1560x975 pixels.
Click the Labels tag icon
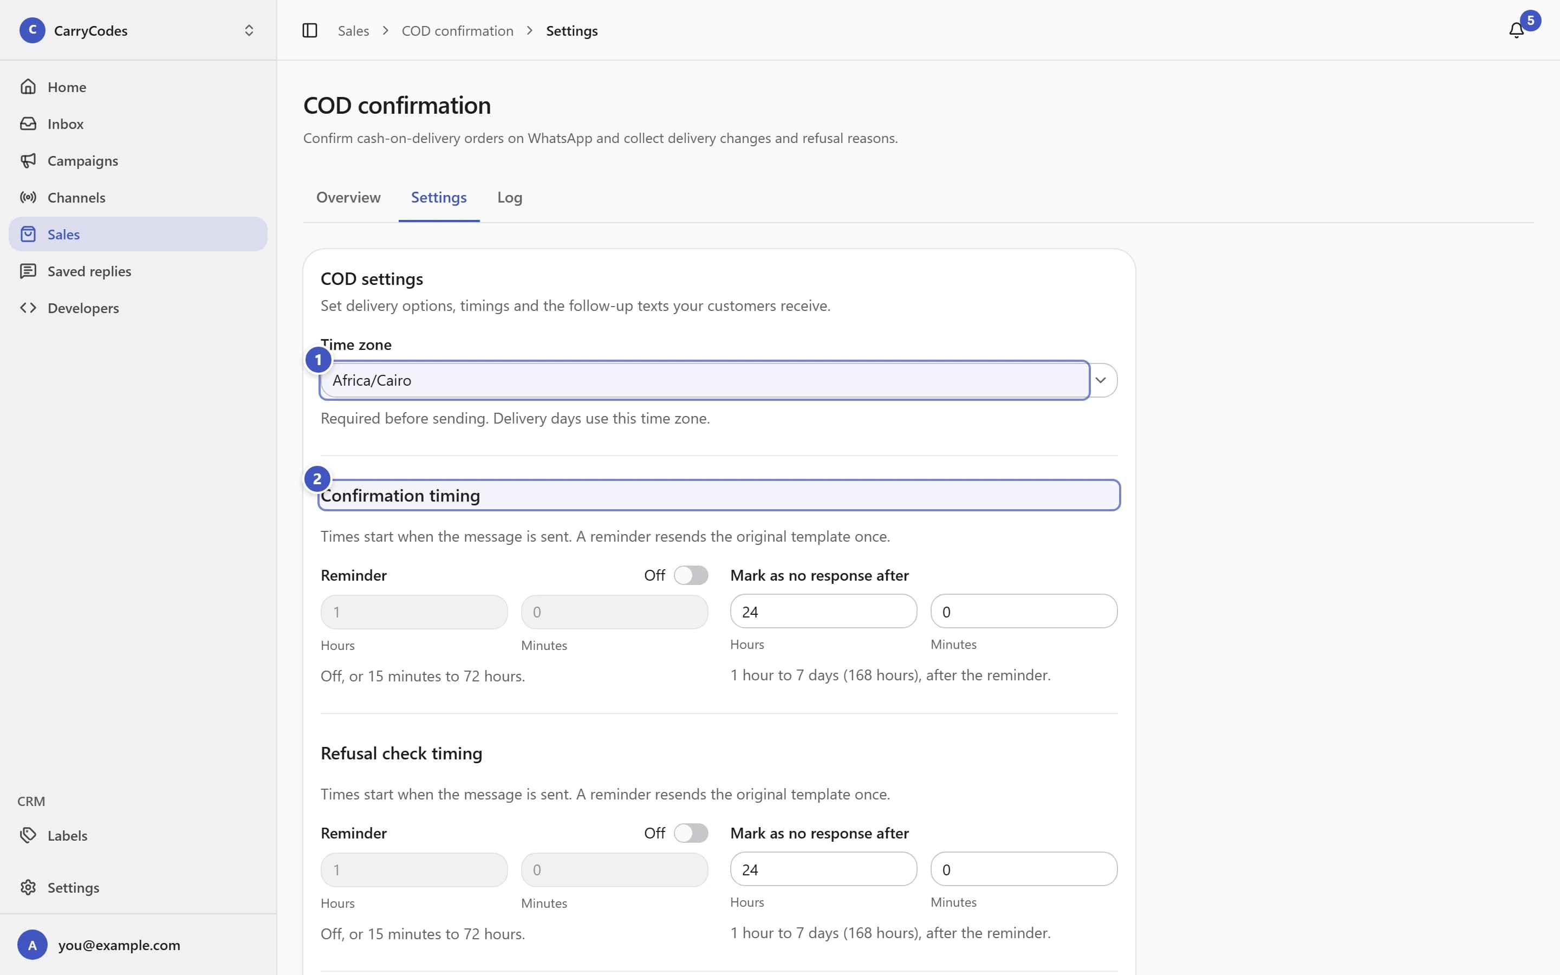pos(28,835)
